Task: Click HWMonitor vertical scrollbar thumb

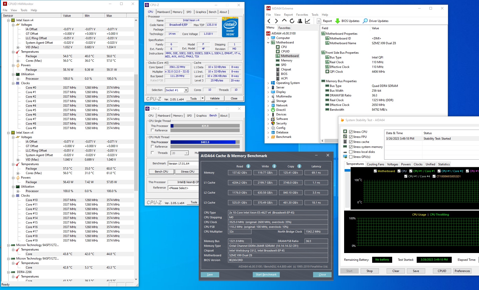Action: tap(136, 132)
